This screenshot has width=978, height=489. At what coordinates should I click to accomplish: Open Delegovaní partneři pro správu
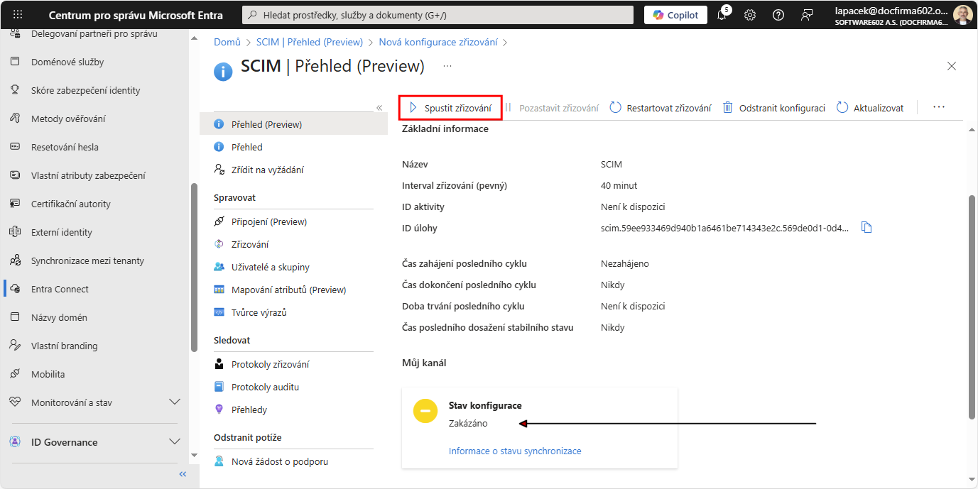tap(96, 33)
